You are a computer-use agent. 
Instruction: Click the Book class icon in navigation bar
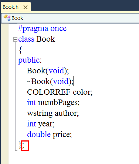click(x=7, y=18)
